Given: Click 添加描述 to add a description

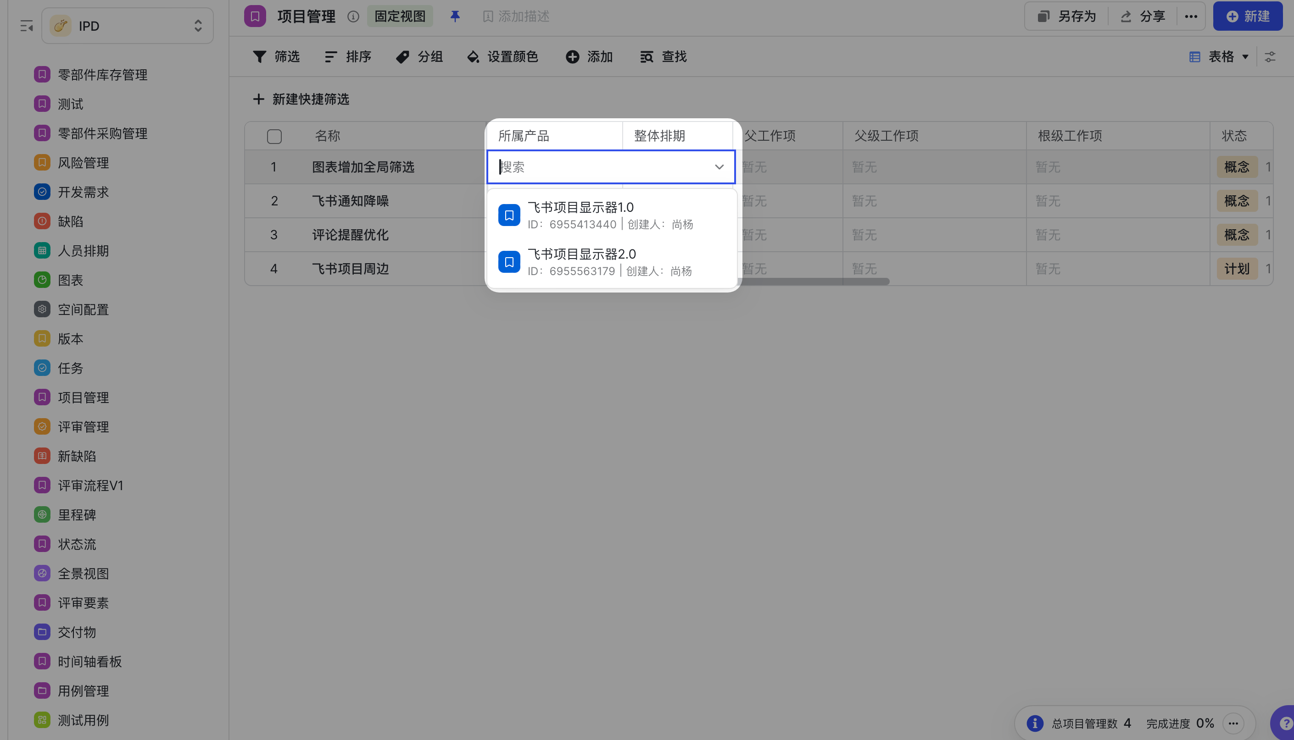Looking at the screenshot, I should 516,17.
